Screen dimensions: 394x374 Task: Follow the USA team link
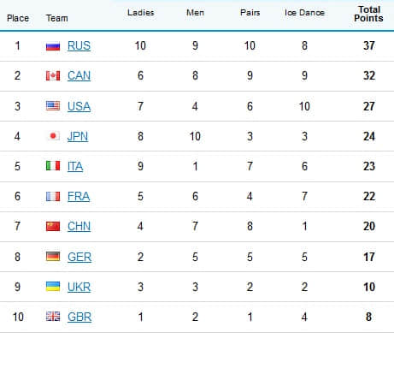tap(79, 106)
